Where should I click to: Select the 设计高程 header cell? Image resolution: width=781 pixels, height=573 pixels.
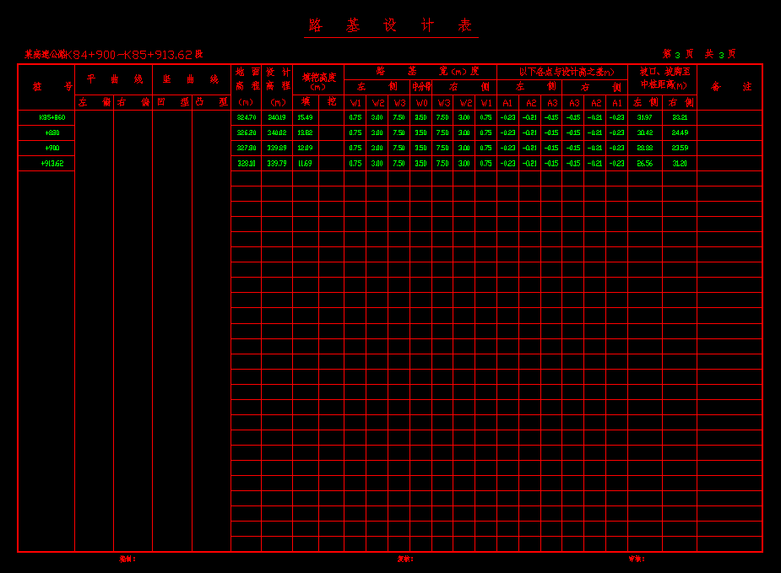pyautogui.click(x=277, y=79)
